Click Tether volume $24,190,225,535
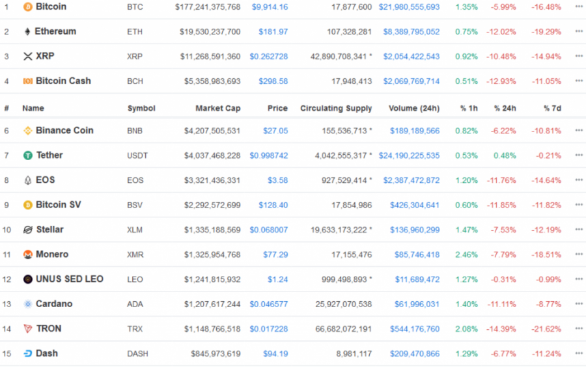Viewport: 586px width, 367px height. click(x=410, y=156)
